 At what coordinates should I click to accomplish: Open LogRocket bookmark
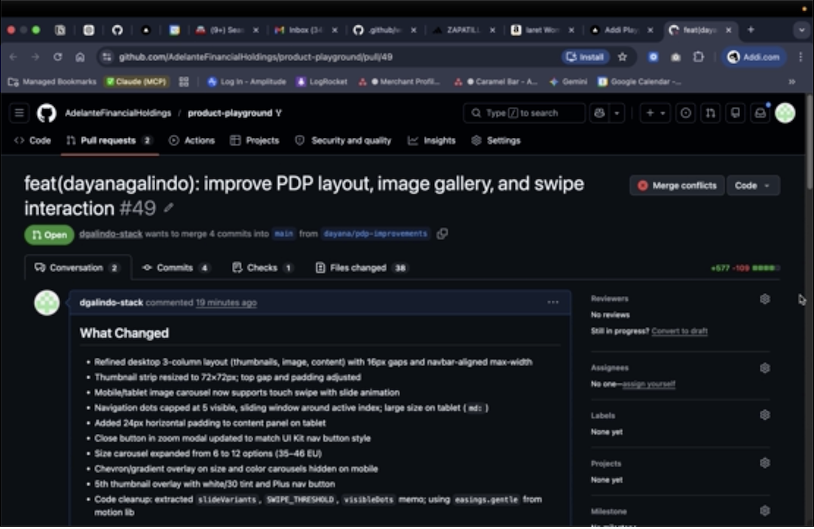coord(322,82)
